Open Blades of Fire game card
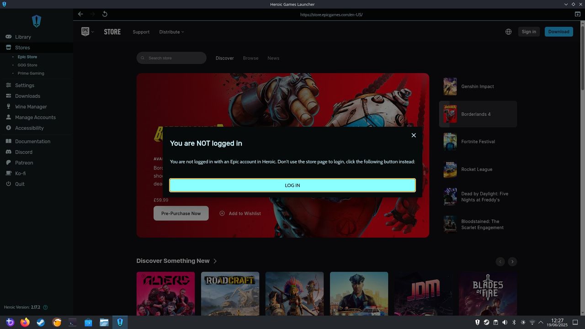585x329 pixels. click(x=488, y=294)
